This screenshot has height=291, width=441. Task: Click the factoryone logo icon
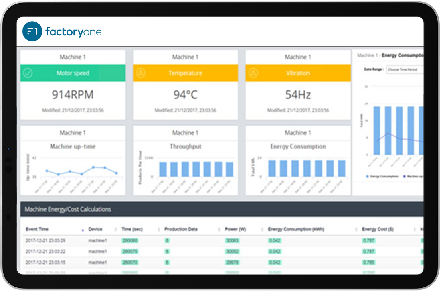click(32, 31)
